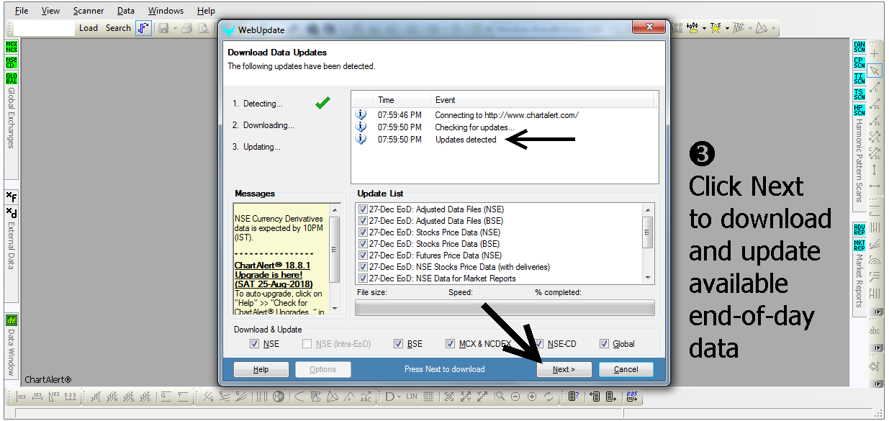Click Next to download updates

[x=564, y=369]
